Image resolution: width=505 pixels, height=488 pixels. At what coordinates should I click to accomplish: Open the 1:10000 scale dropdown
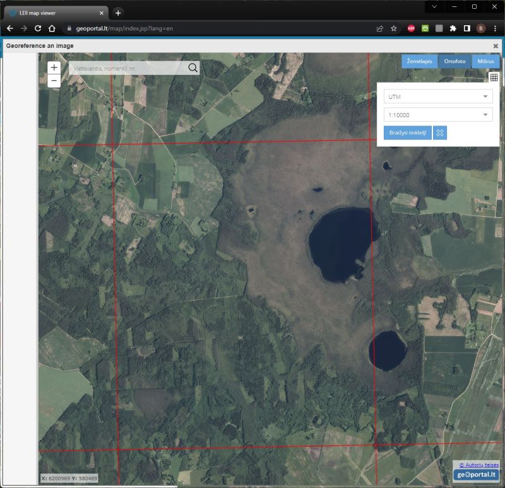tap(439, 115)
